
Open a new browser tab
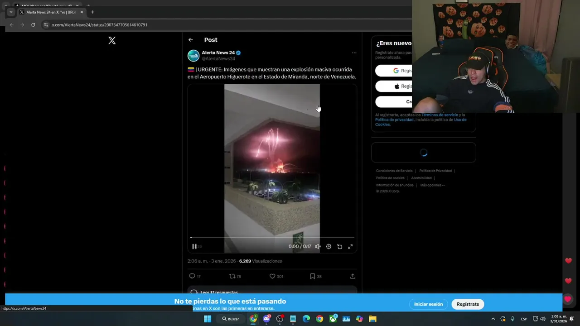tap(92, 12)
